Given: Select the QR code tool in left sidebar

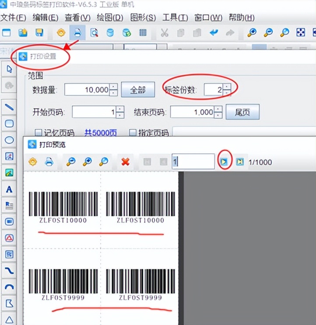Looking at the screenshot, I should click(x=9, y=254).
